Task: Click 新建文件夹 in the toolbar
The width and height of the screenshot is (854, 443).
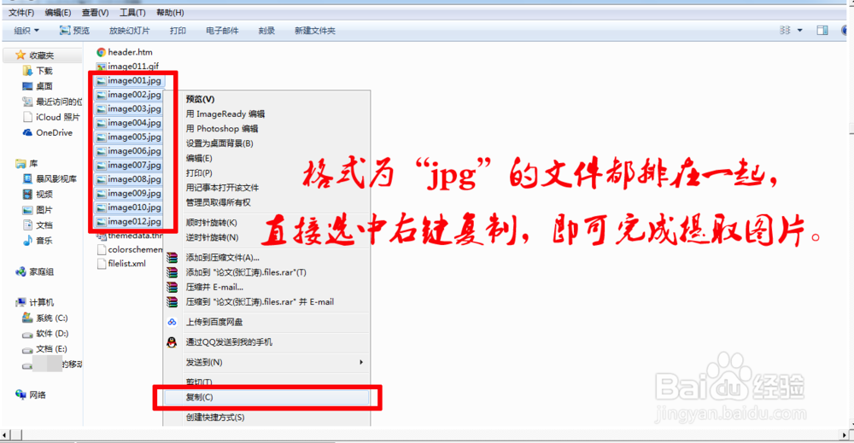Action: pos(315,31)
